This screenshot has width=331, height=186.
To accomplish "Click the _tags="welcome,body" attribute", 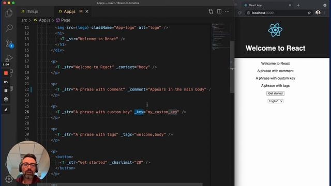I will 143,134.
